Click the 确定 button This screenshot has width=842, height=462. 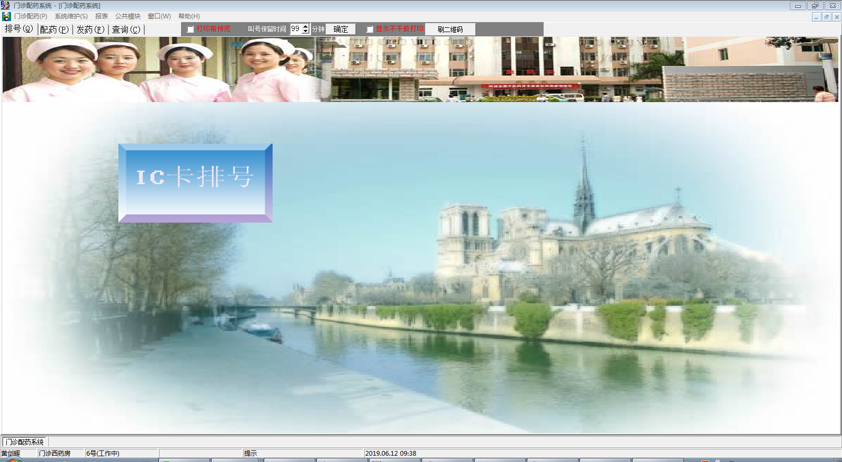click(340, 29)
